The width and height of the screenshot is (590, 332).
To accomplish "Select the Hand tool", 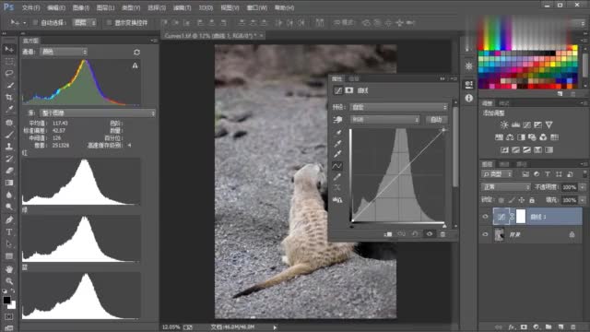I will coord(9,269).
